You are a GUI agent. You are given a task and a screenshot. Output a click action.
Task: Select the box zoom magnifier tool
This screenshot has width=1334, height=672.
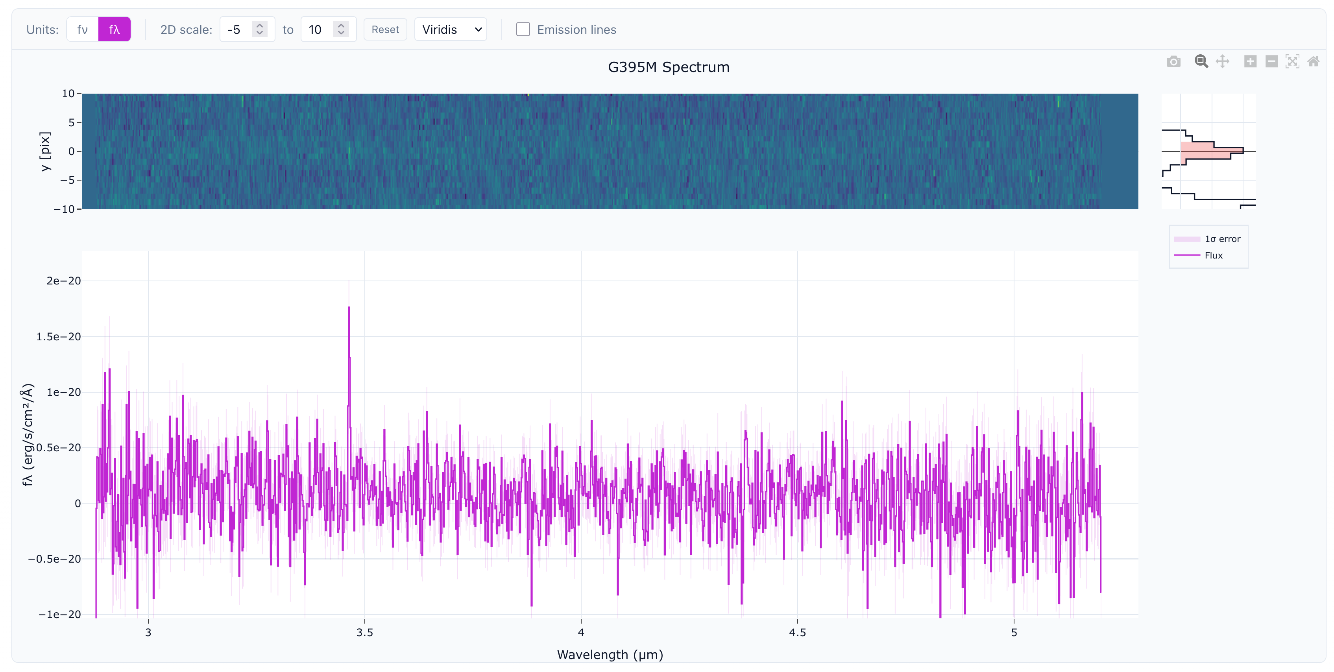tap(1201, 62)
